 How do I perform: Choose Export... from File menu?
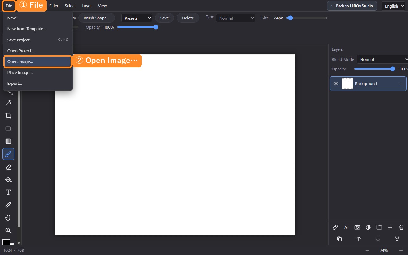coord(38,84)
